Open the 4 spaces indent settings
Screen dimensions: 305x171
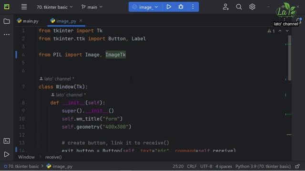224,166
